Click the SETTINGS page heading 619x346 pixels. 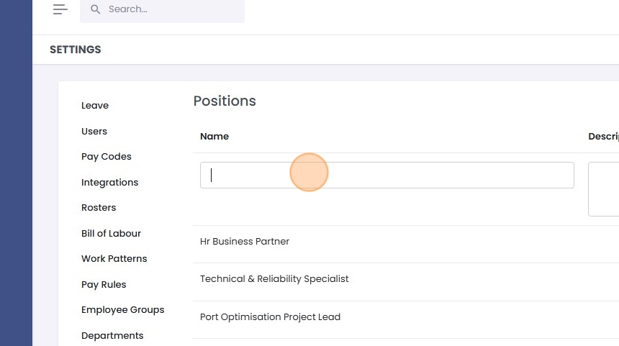tap(76, 50)
